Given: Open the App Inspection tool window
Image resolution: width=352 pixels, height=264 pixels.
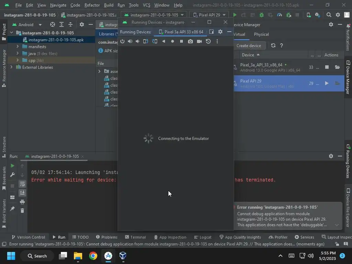Looking at the screenshot, I should pyautogui.click(x=170, y=237).
